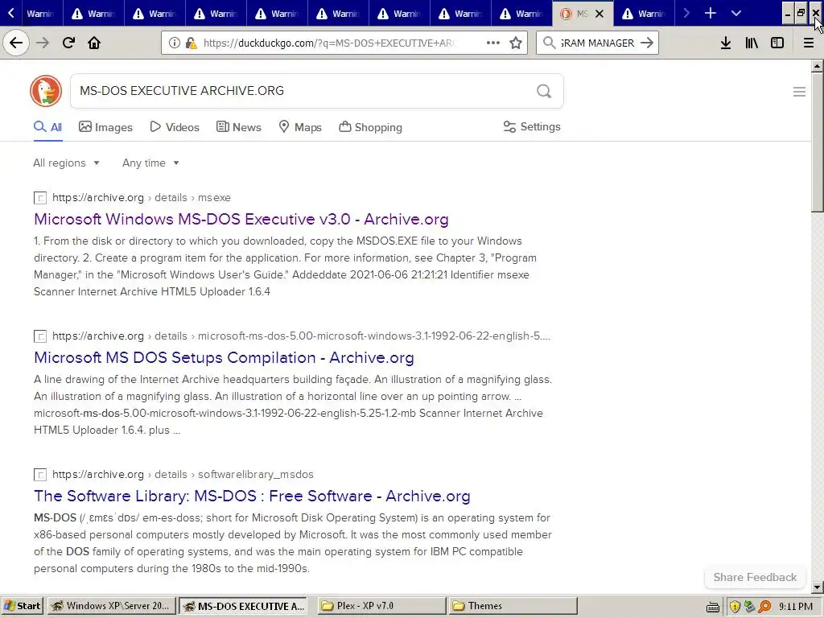
Task: Switch to the News tab
Action: coord(238,127)
